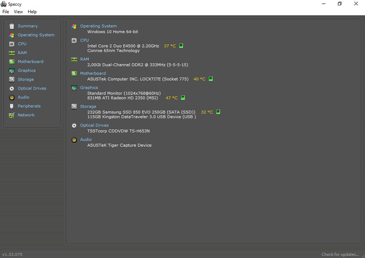Image resolution: width=365 pixels, height=258 pixels.
Task: Click the Kingston DataTraveler USB Device line
Action: coord(141,117)
